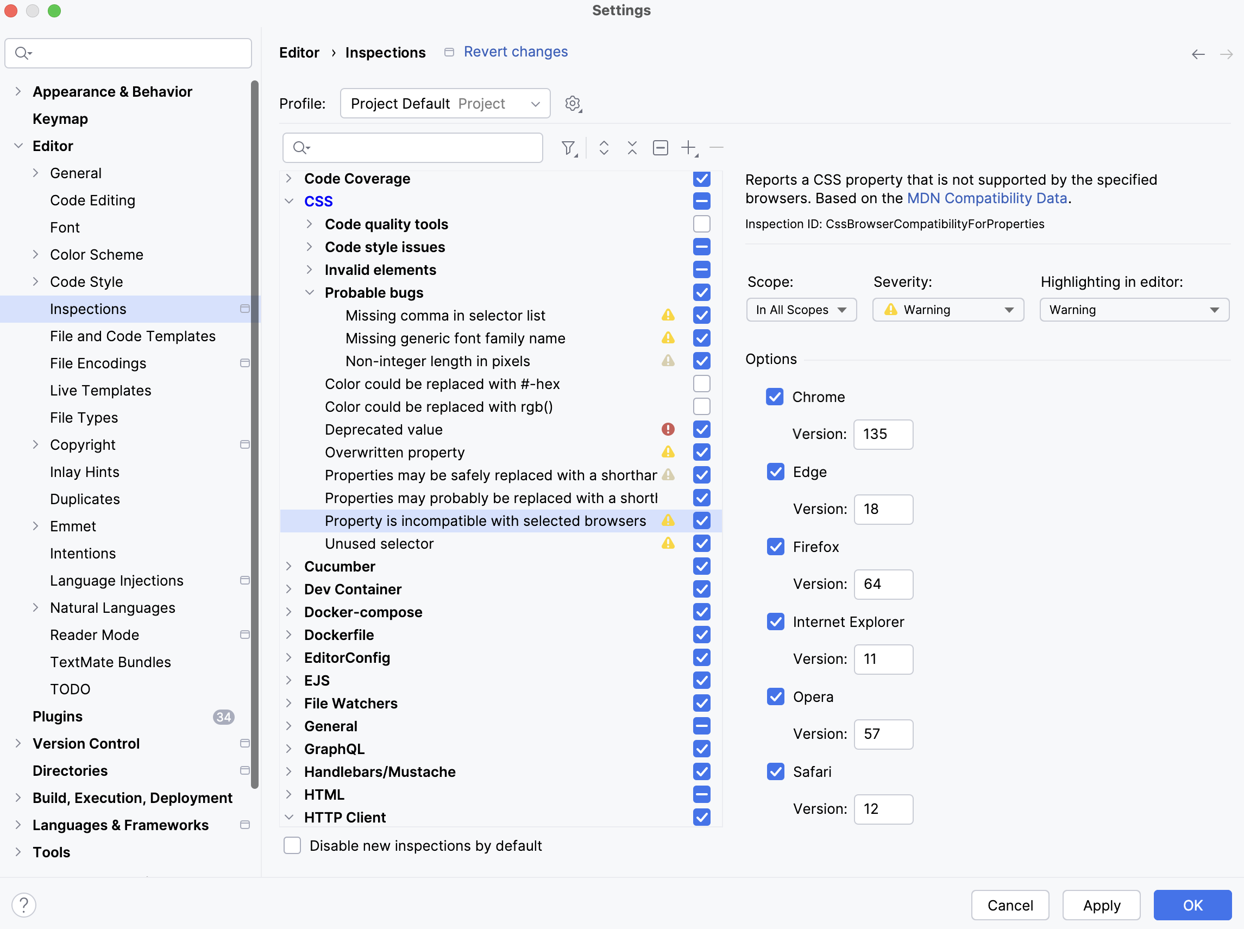Viewport: 1244px width, 929px height.
Task: Expand the 'Code quality tools' tree node
Action: (310, 224)
